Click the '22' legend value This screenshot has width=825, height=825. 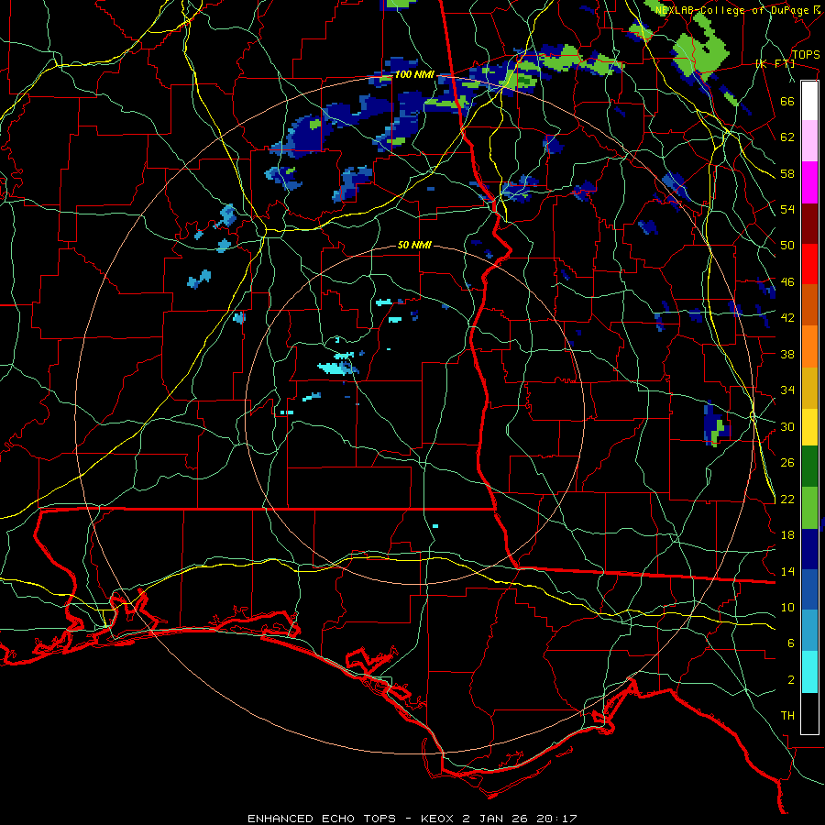coord(787,500)
